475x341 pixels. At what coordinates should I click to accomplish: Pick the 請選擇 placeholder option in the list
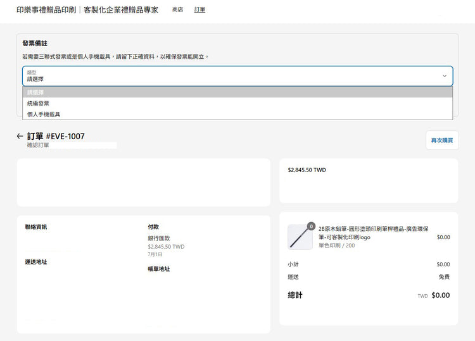(35, 92)
